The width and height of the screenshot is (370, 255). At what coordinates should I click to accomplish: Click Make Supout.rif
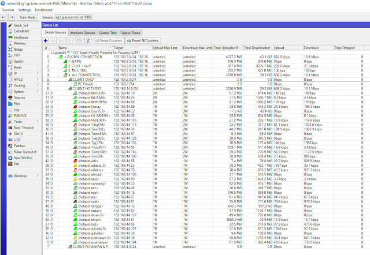(25, 152)
